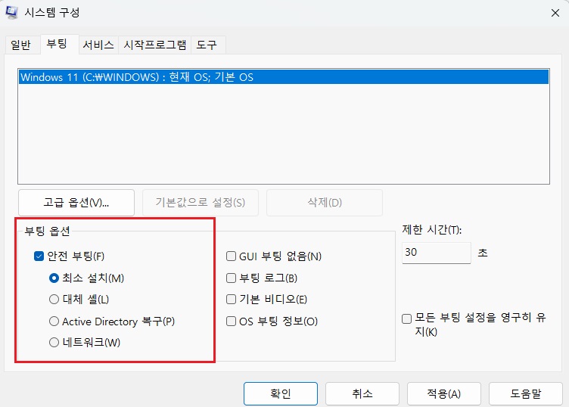Open help with 도움말 button
This screenshot has width=569, height=407.
(525, 393)
